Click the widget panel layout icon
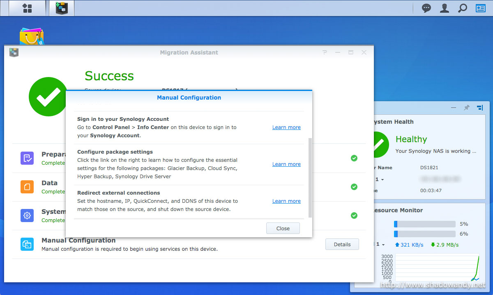 tap(480, 108)
